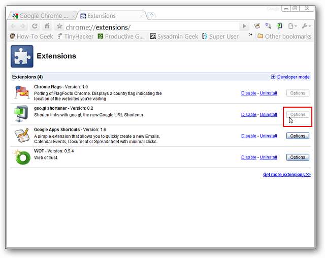Bookmark this page with the star icon
Viewport: 325px width, 258px height.
tap(59, 26)
